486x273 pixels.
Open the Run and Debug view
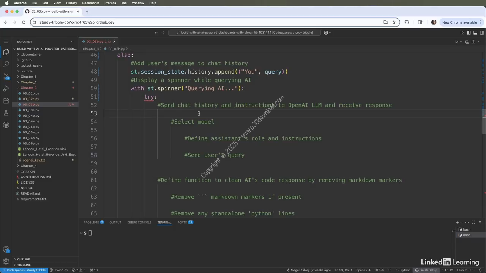[x=6, y=88]
